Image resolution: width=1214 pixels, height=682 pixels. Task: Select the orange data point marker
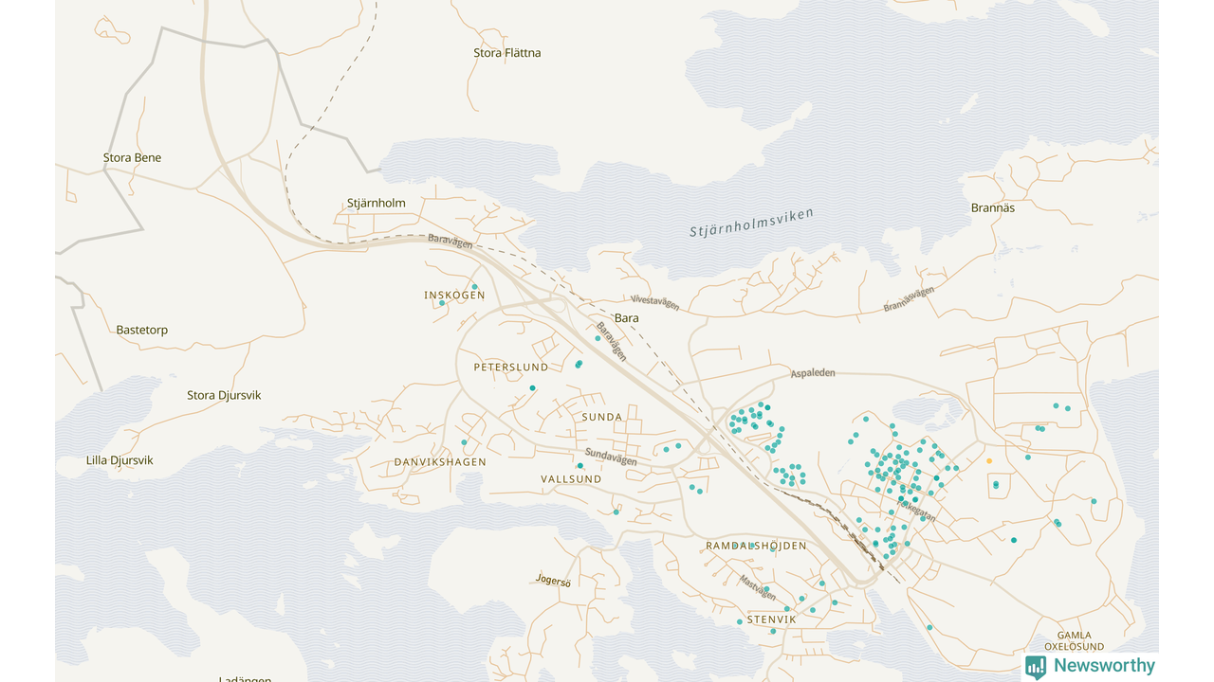(989, 460)
